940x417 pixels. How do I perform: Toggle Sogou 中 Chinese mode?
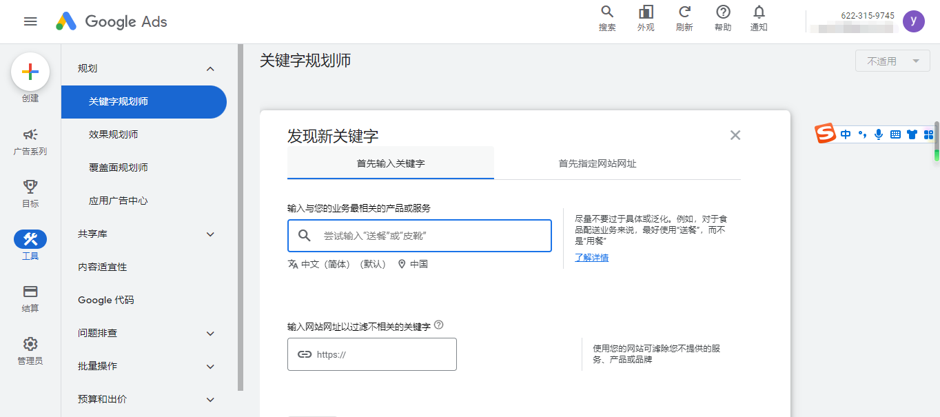point(846,134)
